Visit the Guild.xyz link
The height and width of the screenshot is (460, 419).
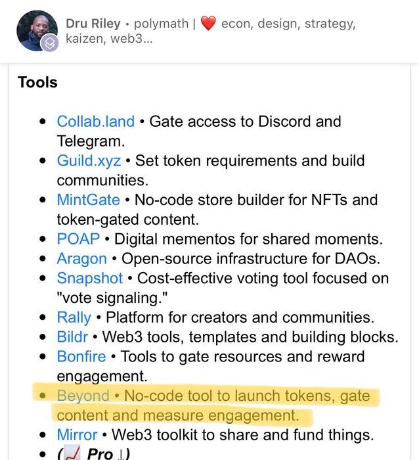(x=89, y=161)
